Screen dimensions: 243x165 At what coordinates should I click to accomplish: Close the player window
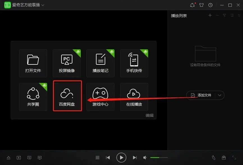238,5
